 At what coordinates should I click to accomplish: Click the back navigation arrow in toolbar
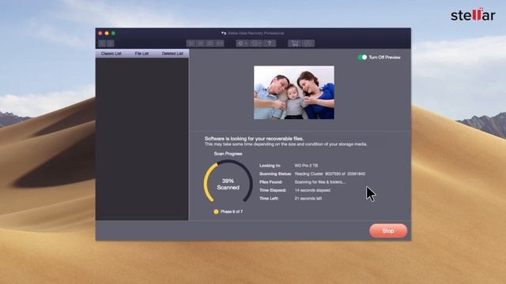[102, 43]
